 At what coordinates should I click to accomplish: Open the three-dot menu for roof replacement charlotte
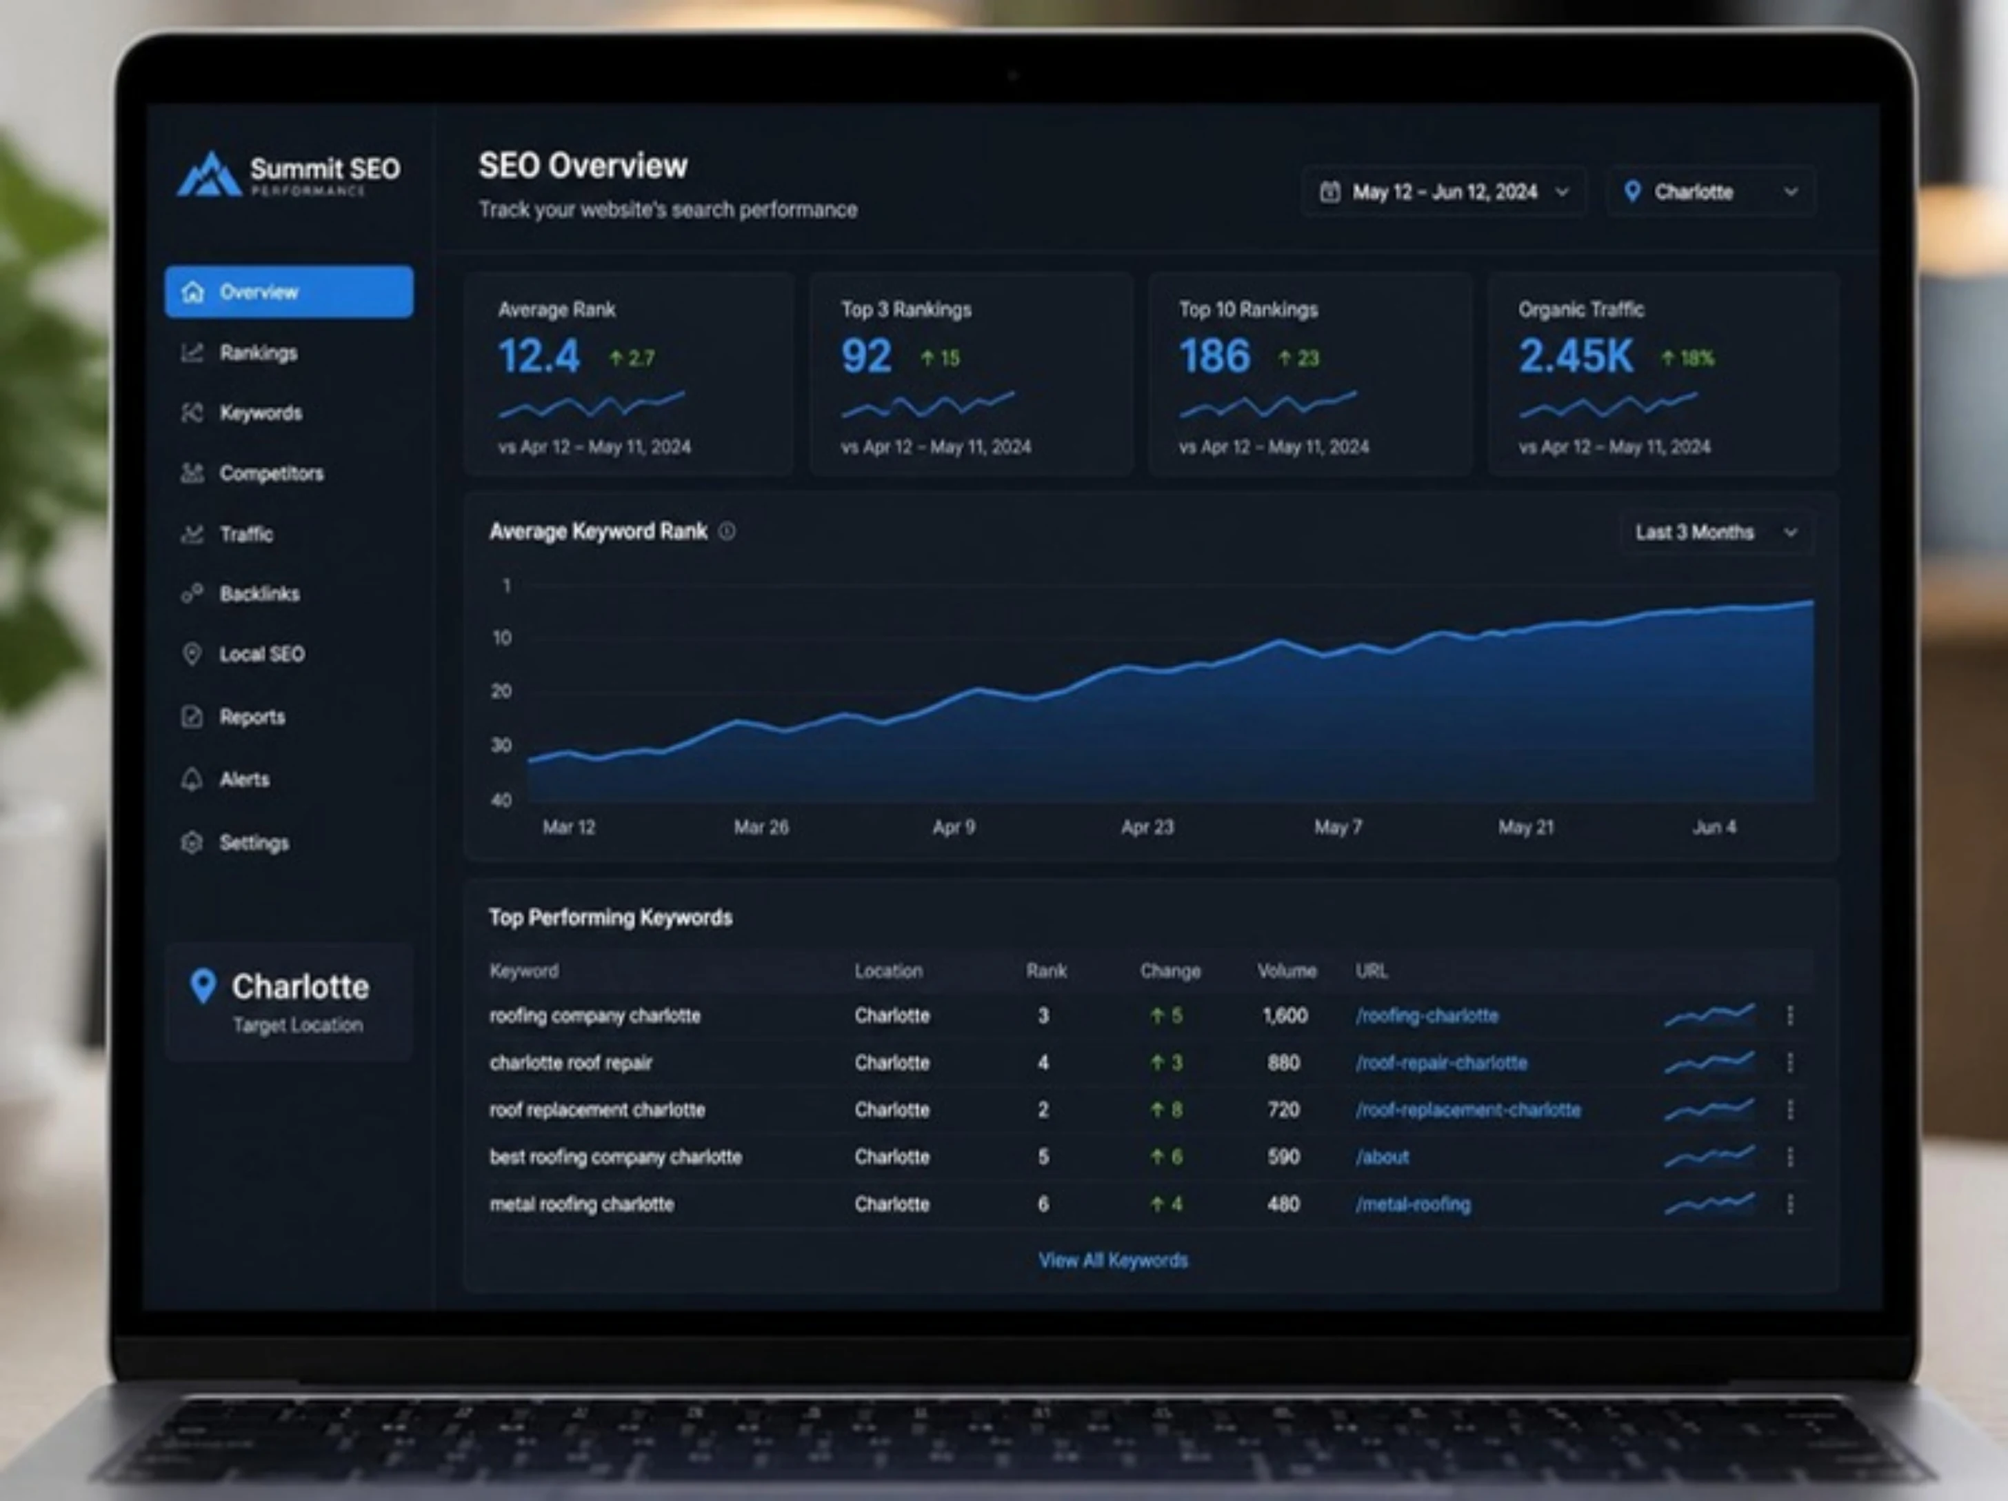[x=1790, y=1110]
